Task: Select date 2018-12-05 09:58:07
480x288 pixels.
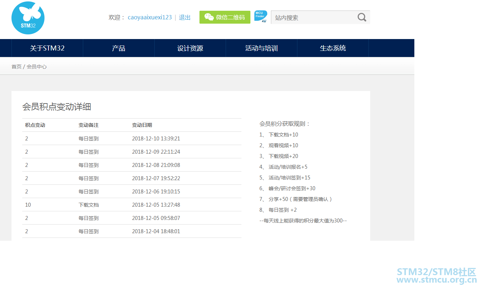Action: pyautogui.click(x=156, y=218)
